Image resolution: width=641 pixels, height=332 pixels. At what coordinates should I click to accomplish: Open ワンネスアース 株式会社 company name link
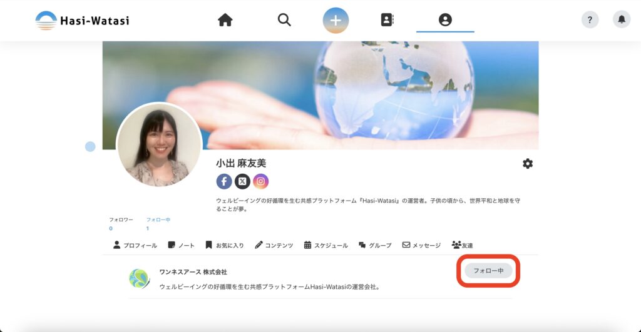click(193, 272)
